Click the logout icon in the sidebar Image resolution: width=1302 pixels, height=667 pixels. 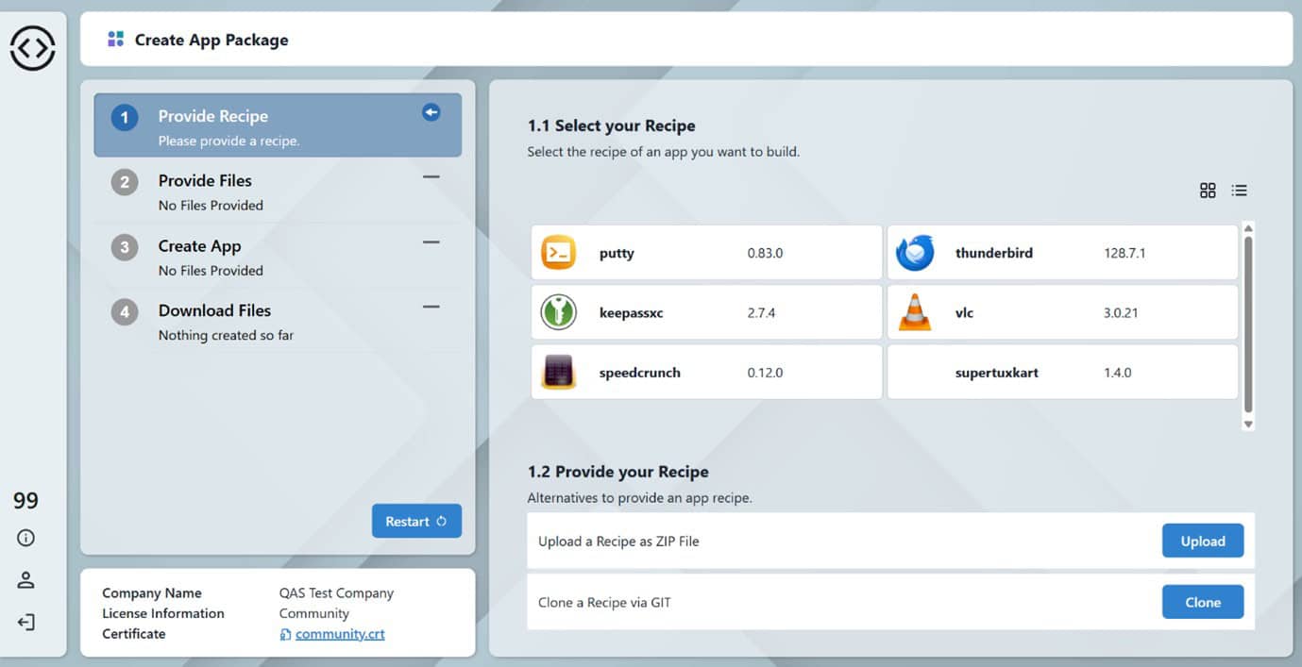point(26,623)
